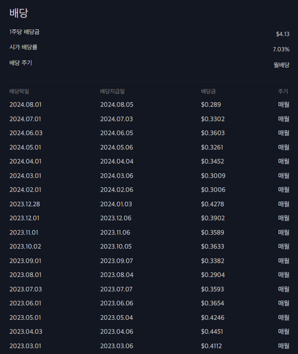Select the 2023.03.01 ex-dividend date
298x354 pixels.
25,346
